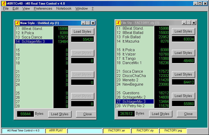Viewport: 209px width, 135px height.
Task: Select It.Polca in the New Style list
Action: (28, 33)
